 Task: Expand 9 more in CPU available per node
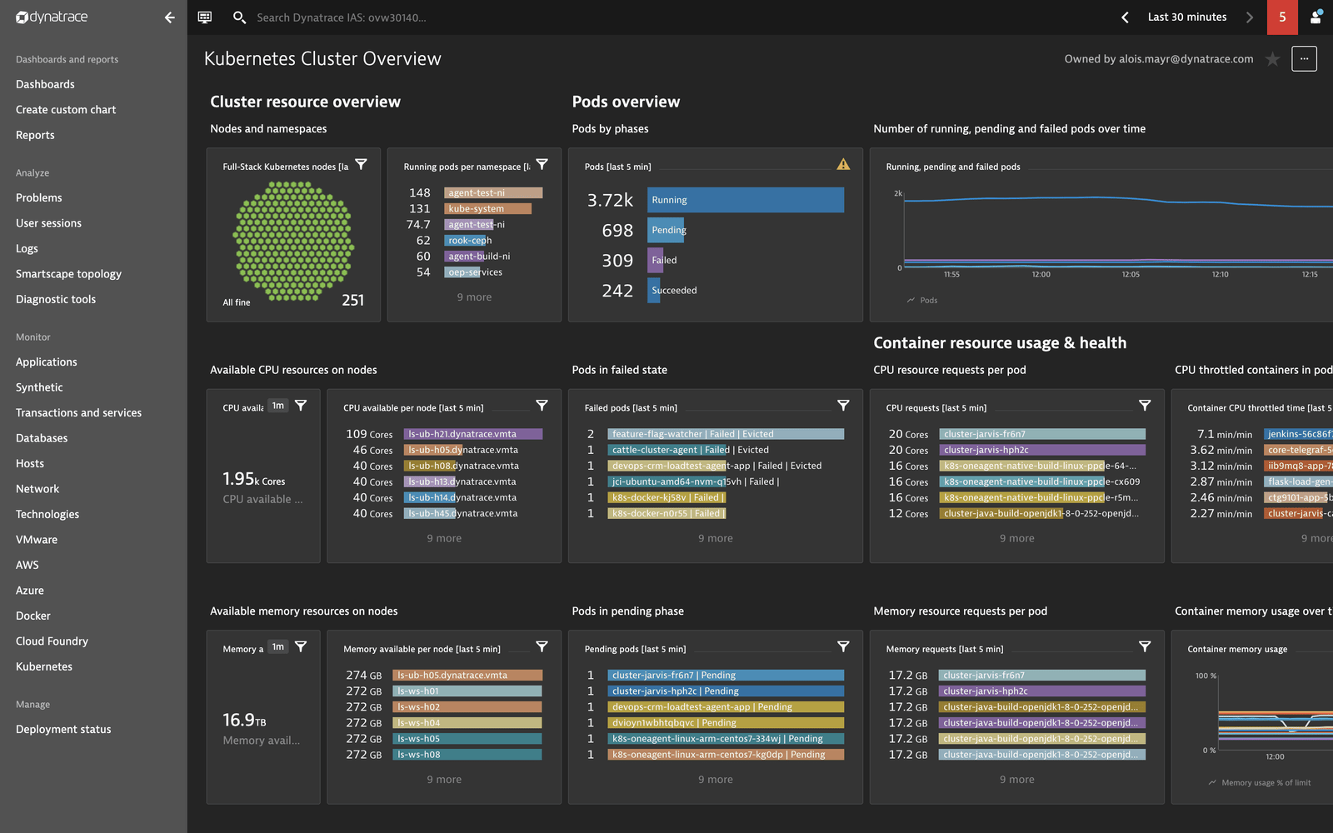(444, 538)
